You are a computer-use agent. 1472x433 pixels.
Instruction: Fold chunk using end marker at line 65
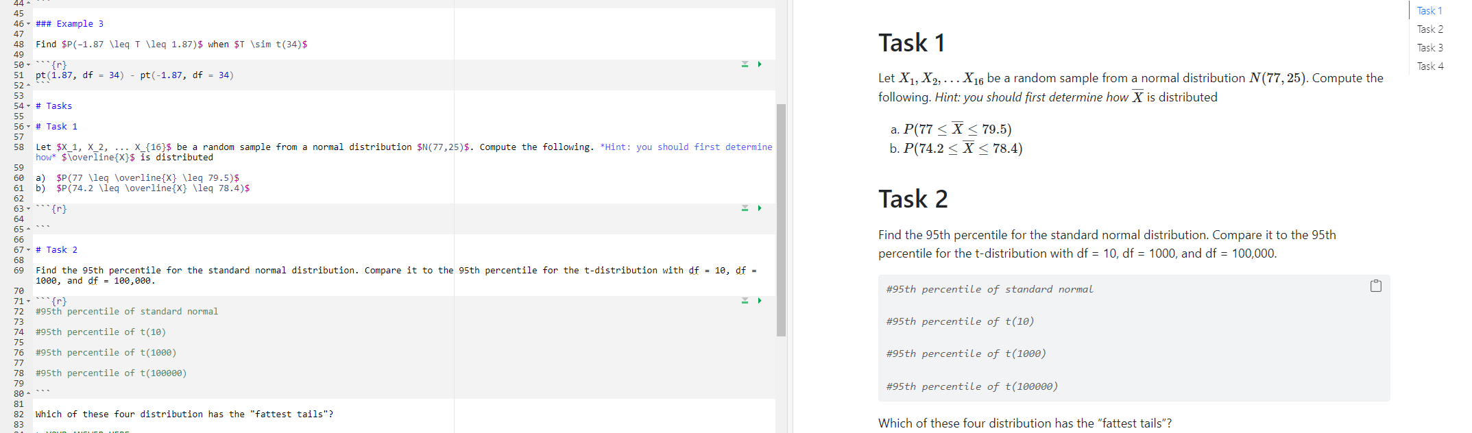(x=28, y=230)
